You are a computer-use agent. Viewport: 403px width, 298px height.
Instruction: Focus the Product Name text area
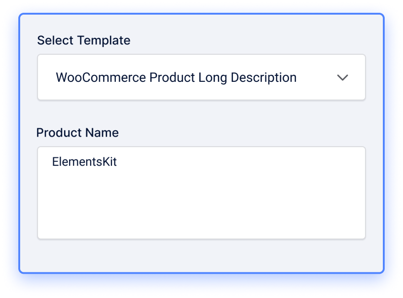(201, 193)
